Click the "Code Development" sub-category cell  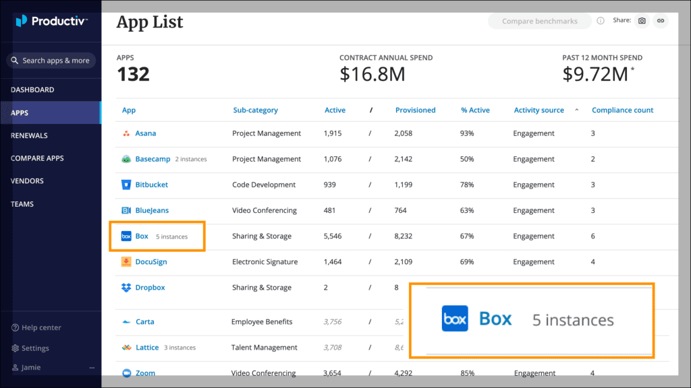pyautogui.click(x=264, y=185)
